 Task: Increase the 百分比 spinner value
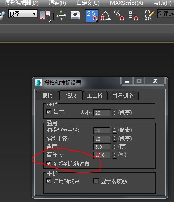coord(115,153)
